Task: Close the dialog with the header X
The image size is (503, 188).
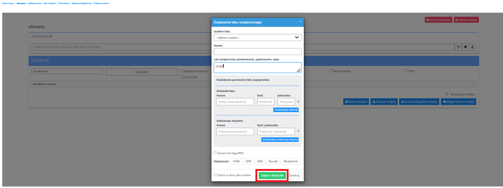Action: coord(300,22)
